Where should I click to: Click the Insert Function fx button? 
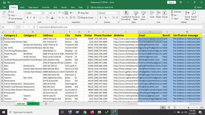(34, 27)
